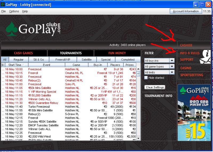Click the Soko PL game cell
This screenshot has width=213, height=152.
pos(70,84)
